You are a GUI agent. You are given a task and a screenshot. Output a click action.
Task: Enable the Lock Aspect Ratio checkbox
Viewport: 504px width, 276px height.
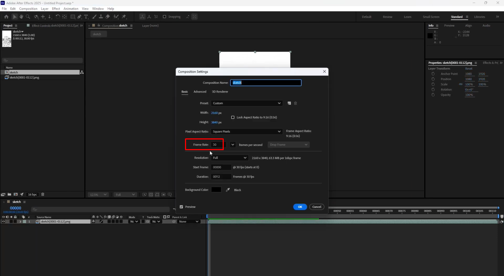233,117
